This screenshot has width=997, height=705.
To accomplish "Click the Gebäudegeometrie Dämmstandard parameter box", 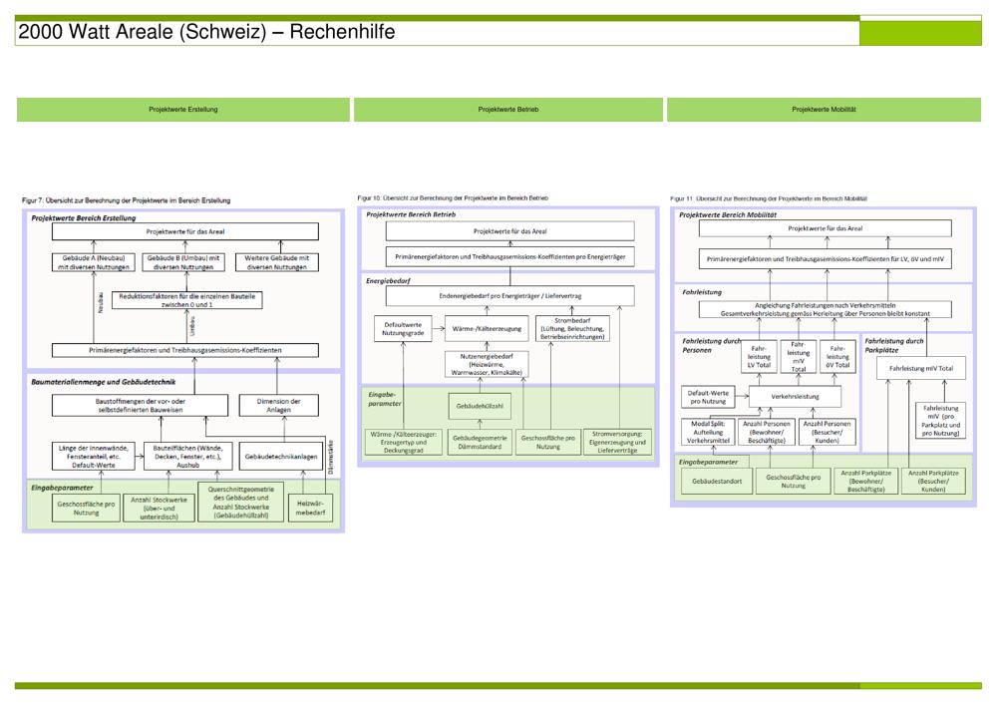I will point(480,443).
